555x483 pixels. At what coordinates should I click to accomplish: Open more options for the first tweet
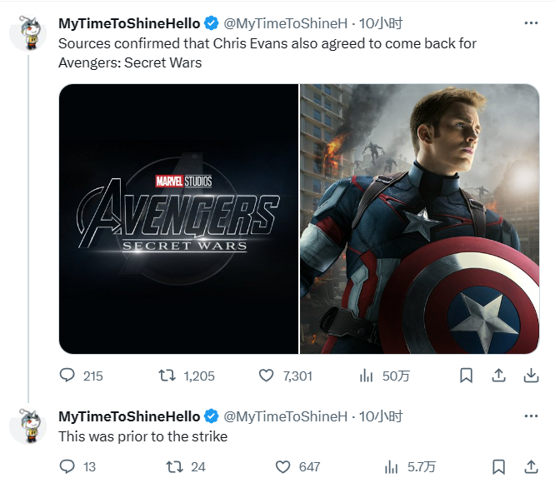pos(530,22)
